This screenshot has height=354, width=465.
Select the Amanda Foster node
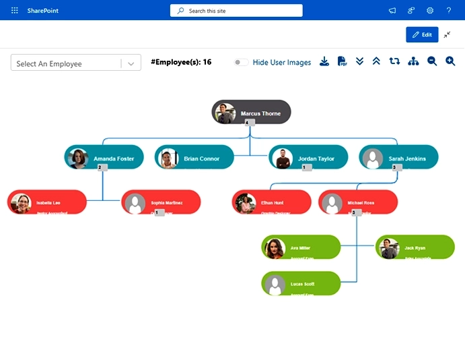pos(104,157)
